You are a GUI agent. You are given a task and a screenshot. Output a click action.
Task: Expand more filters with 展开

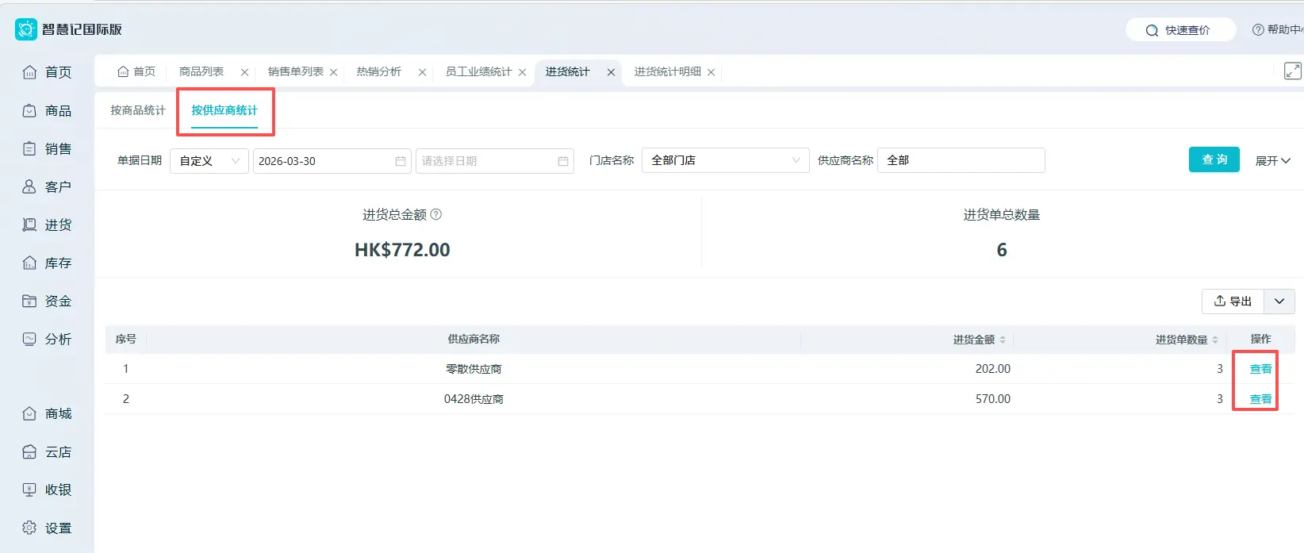click(x=1272, y=160)
